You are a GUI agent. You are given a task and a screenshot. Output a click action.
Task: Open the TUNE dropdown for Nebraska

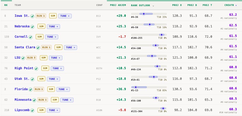(x=53, y=27)
